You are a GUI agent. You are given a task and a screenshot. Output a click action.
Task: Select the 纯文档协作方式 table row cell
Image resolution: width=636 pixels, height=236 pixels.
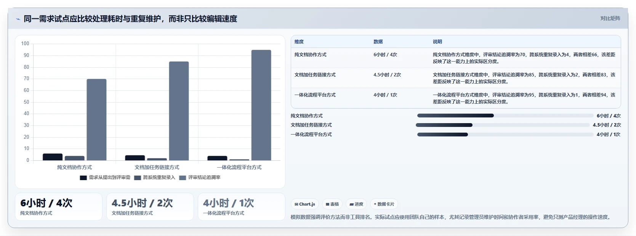point(311,55)
